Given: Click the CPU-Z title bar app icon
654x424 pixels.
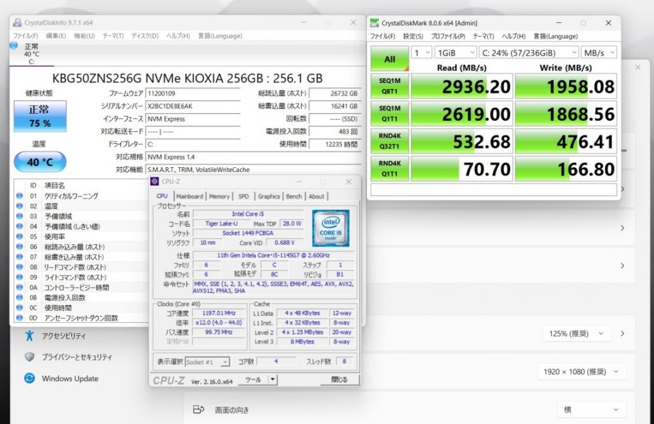Looking at the screenshot, I should click(155, 182).
